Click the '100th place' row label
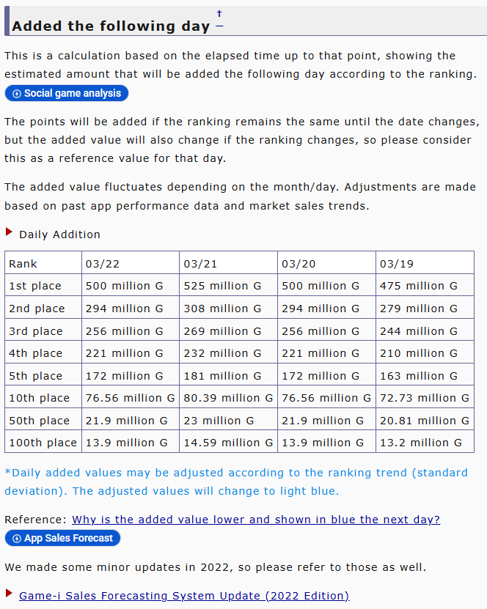The width and height of the screenshot is (487, 609). [x=43, y=442]
